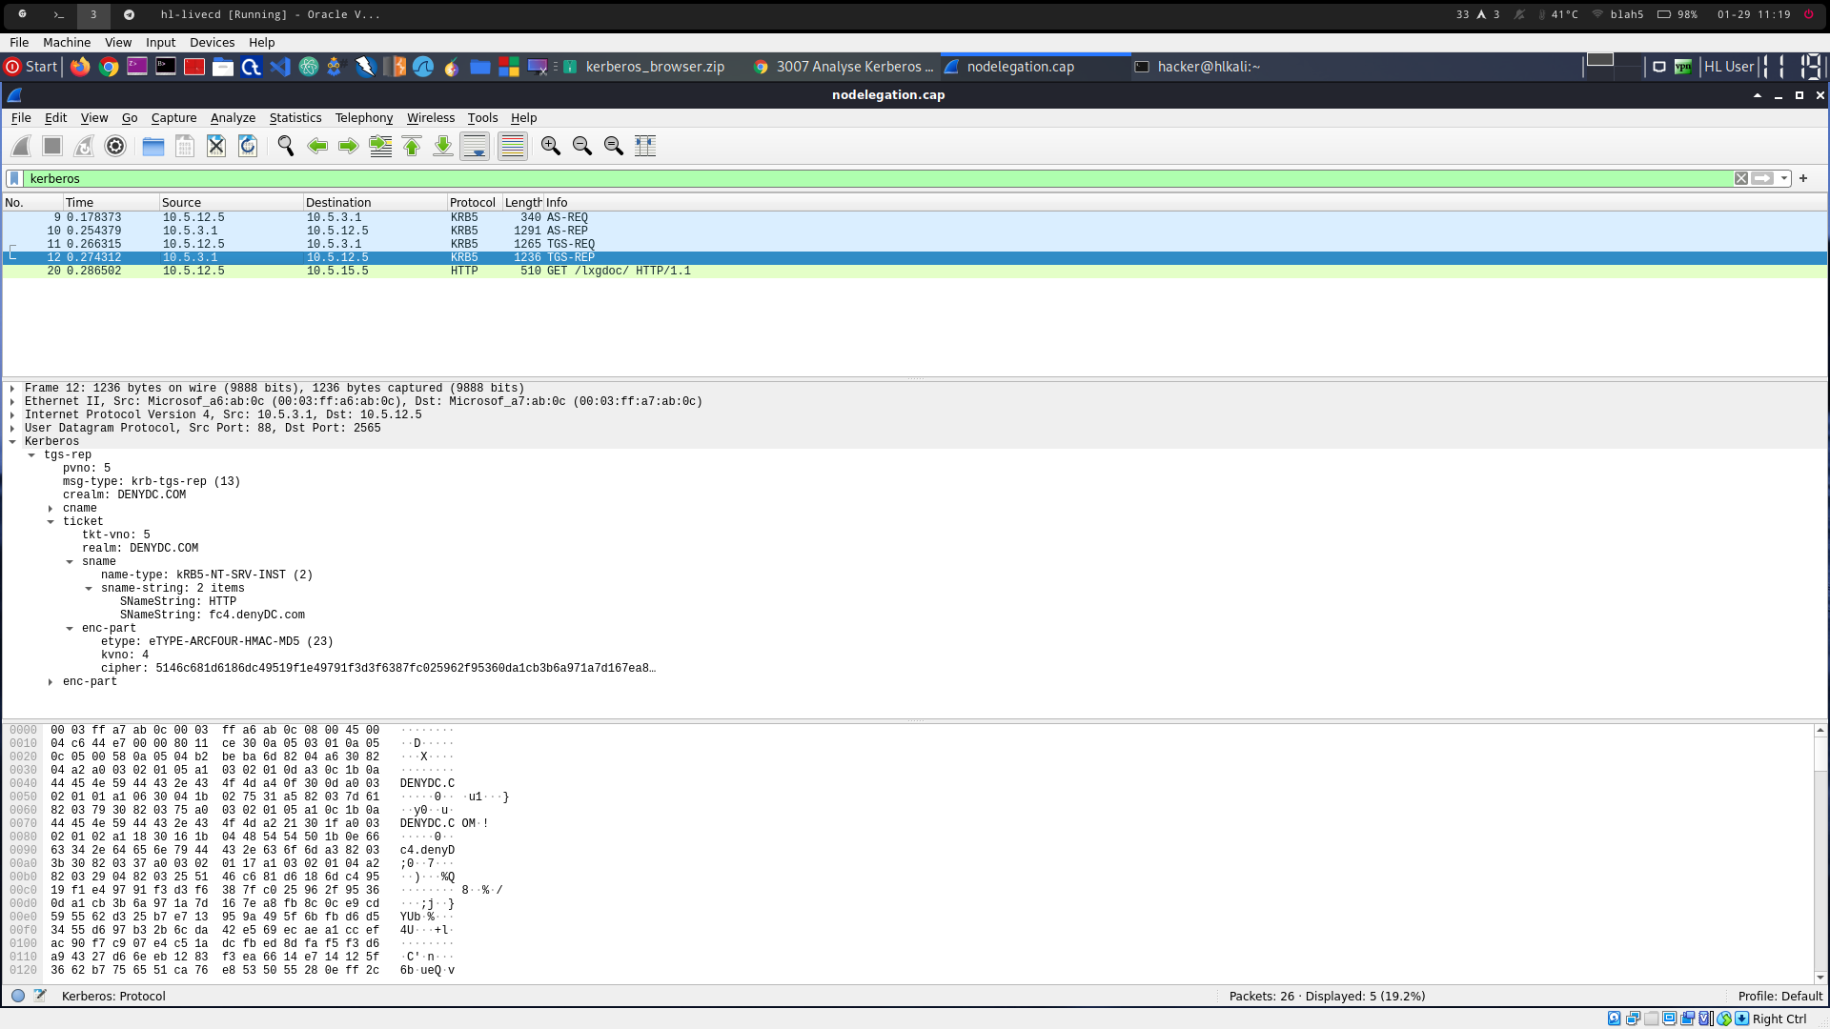This screenshot has width=1830, height=1029.
Task: Click the add filter plus button
Action: pyautogui.click(x=1803, y=178)
